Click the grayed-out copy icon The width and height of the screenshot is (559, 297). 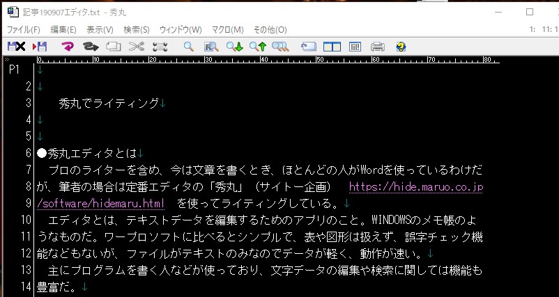(x=114, y=46)
